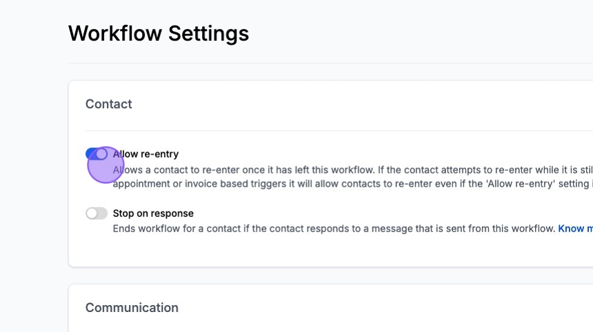Screen dimensions: 593x332
Task: Enable the Stop on response toggle
Action: pyautogui.click(x=97, y=214)
